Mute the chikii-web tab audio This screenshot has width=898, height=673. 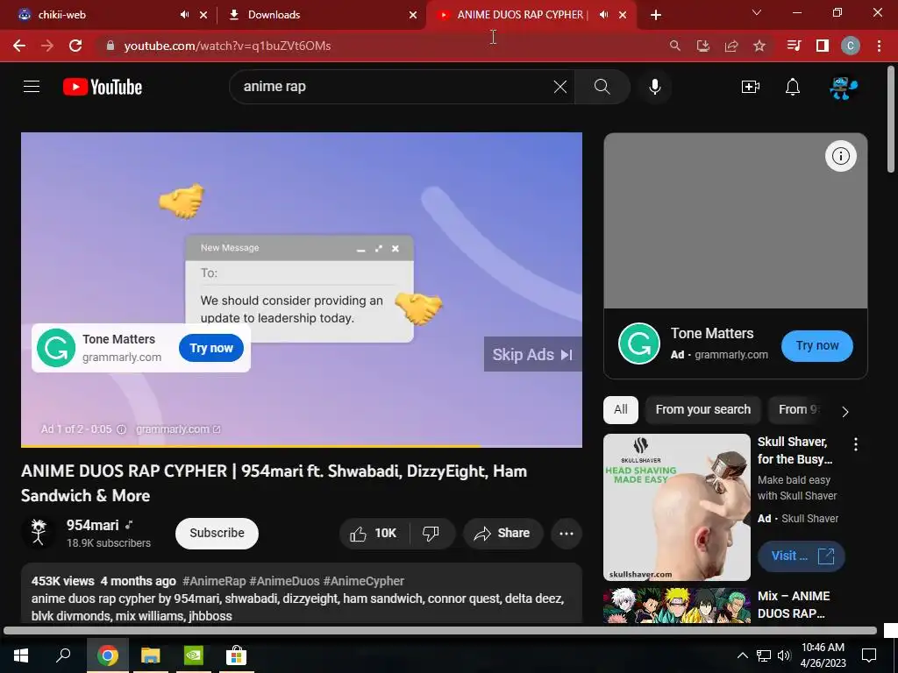click(x=184, y=15)
